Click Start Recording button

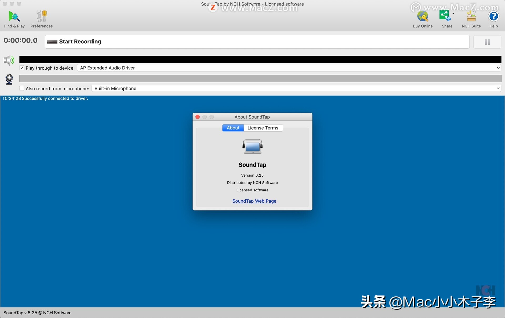256,41
